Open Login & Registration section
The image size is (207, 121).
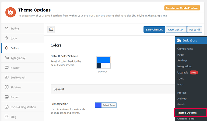point(23,107)
